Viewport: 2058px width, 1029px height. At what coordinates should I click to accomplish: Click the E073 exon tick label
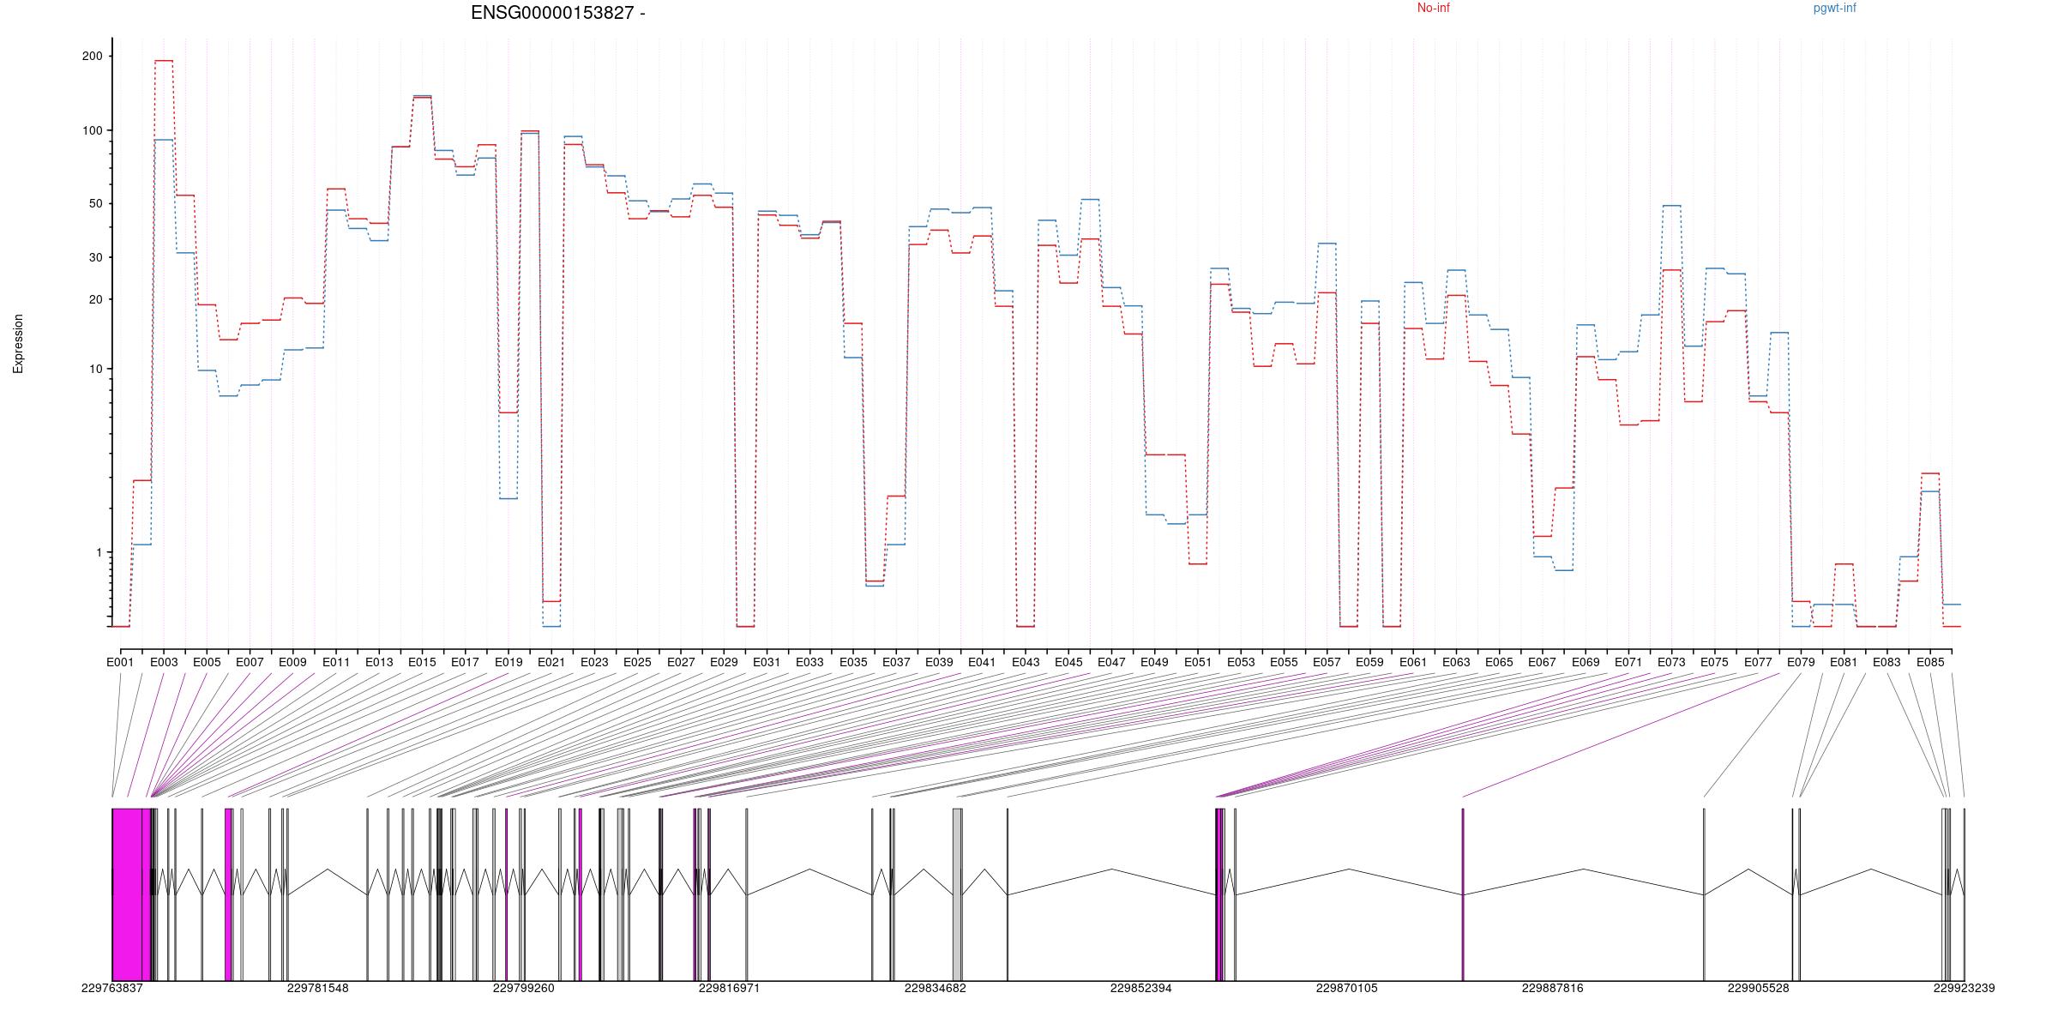(x=1671, y=662)
